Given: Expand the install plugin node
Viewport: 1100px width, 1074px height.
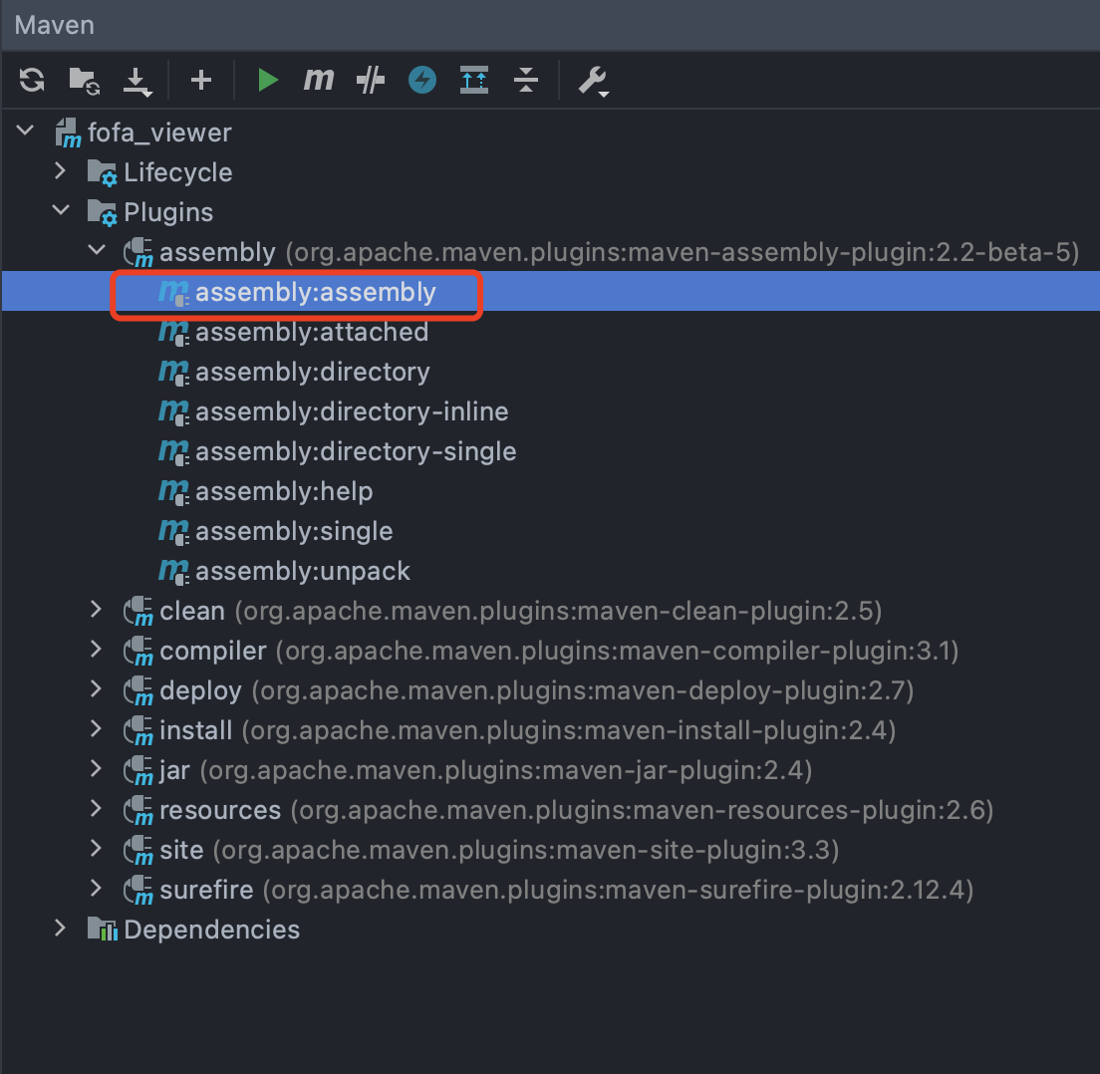Looking at the screenshot, I should pos(96,729).
